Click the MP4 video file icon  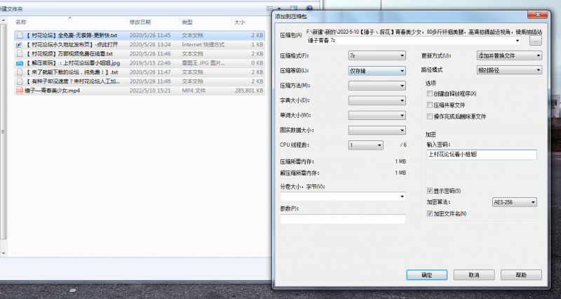click(20, 90)
